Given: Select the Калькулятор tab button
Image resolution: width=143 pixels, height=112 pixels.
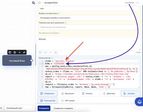Looking at the screenshot, I should coord(47,101).
